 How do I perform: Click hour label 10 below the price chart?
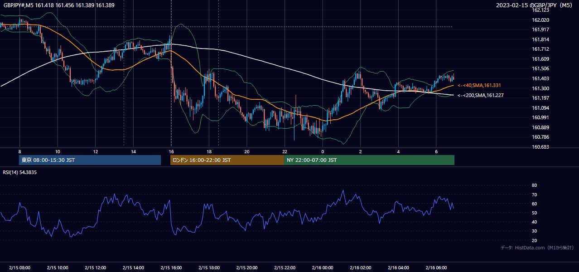pyautogui.click(x=58, y=151)
